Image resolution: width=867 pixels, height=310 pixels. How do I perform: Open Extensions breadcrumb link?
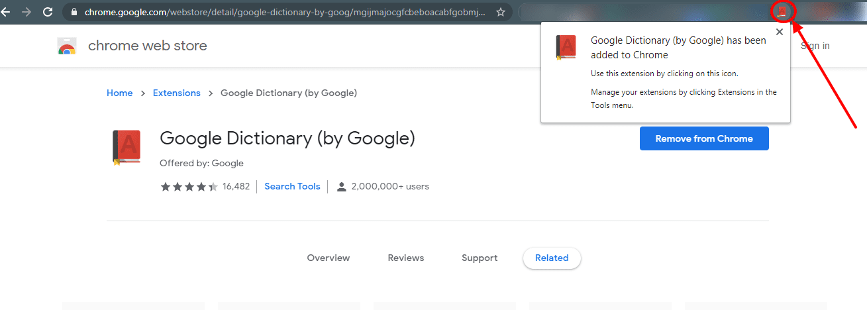(x=177, y=93)
